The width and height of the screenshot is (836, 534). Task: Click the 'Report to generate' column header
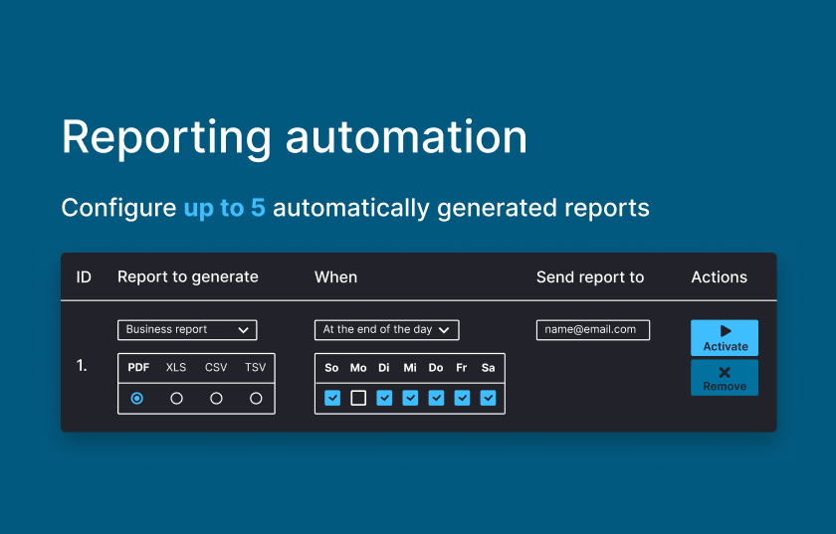(187, 277)
